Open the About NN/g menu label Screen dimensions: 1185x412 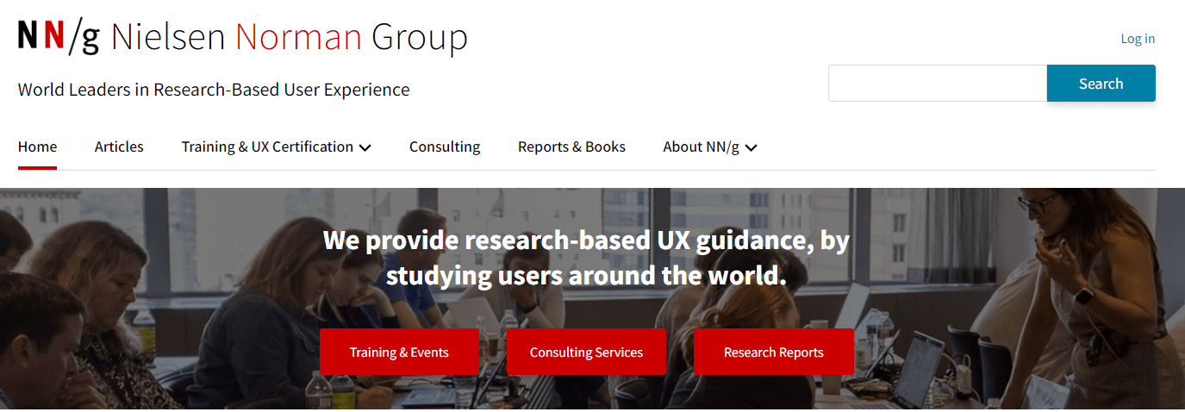pos(701,147)
